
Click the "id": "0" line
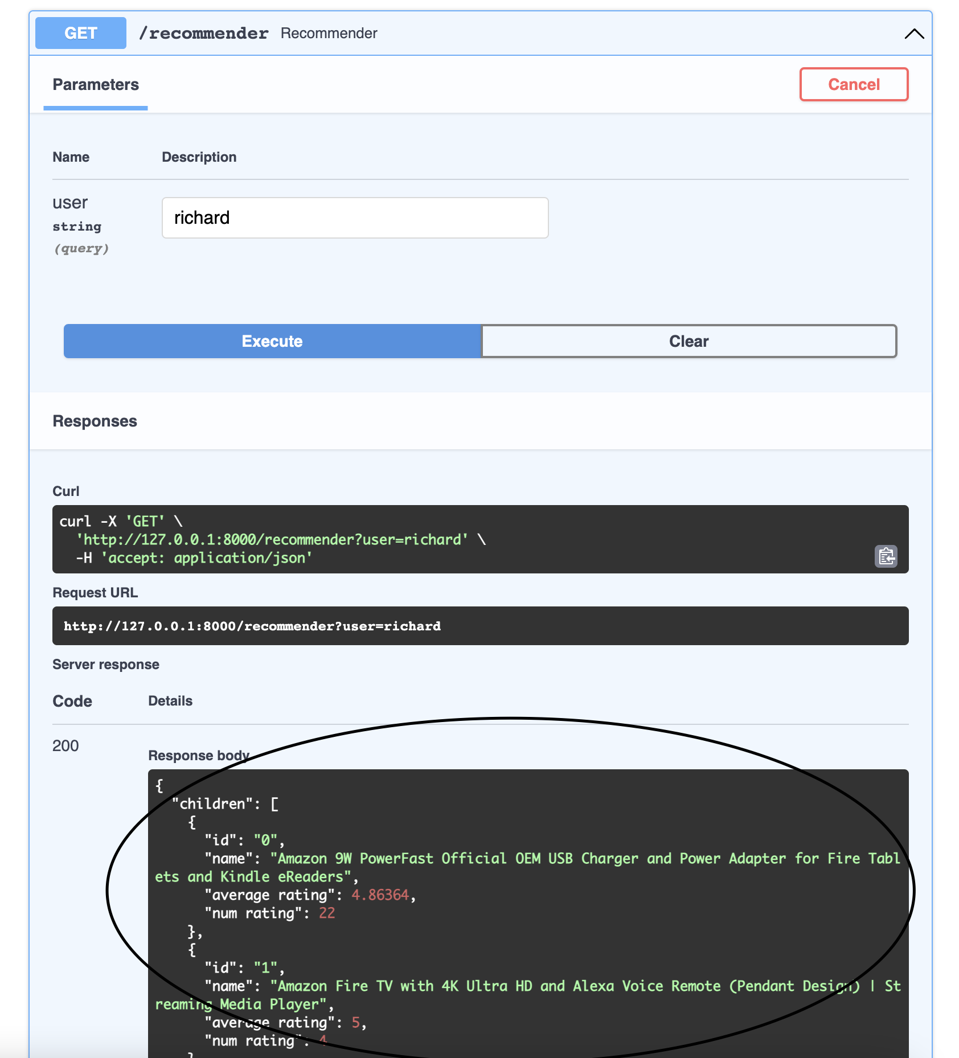pos(244,840)
